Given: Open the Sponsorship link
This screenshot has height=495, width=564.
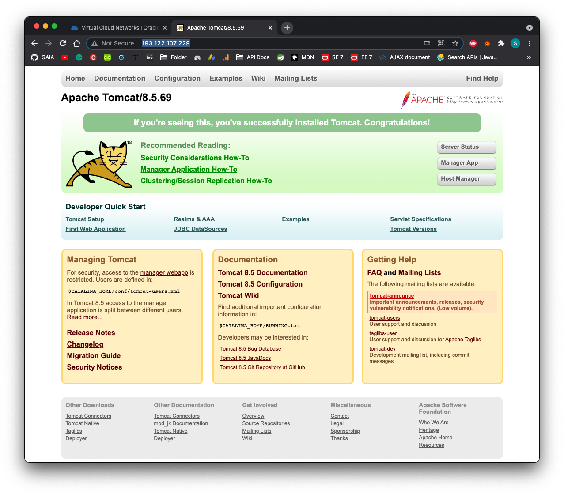Looking at the screenshot, I should click(345, 431).
